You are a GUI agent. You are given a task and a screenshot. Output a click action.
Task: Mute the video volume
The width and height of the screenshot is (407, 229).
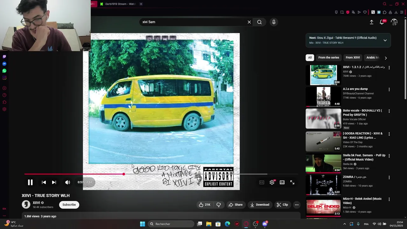[x=67, y=182]
